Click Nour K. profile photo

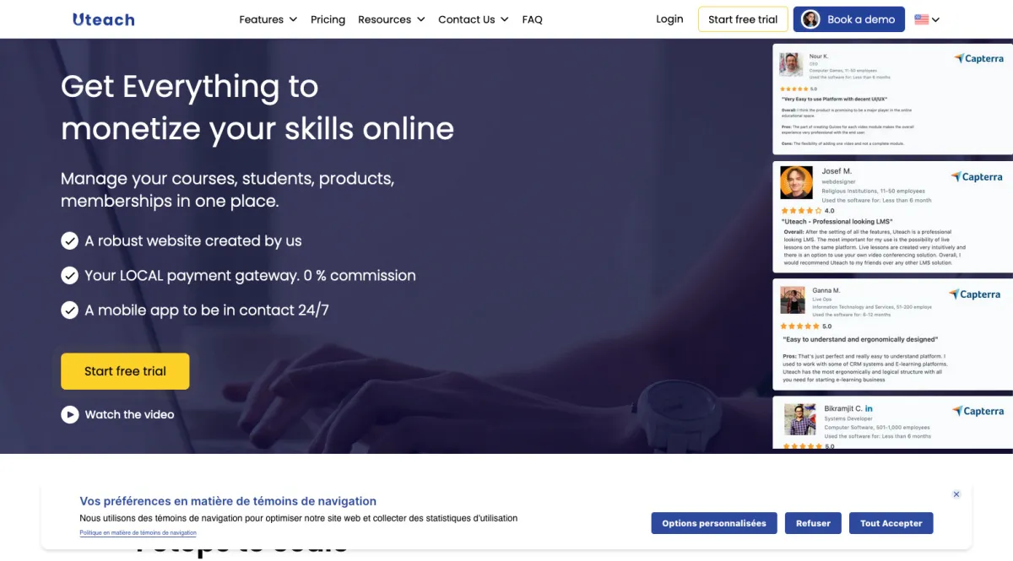[x=791, y=65]
